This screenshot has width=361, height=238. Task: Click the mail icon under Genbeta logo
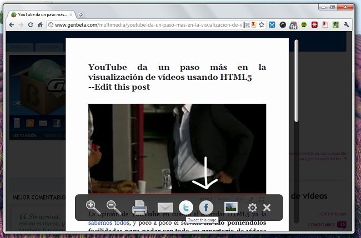tap(43, 123)
